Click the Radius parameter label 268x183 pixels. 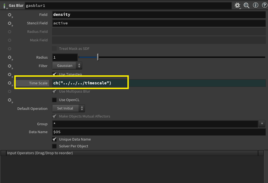click(42, 57)
